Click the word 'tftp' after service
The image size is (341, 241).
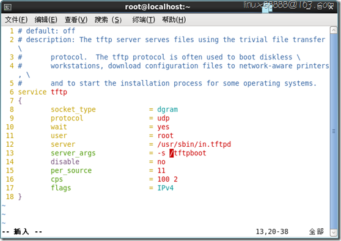(59, 92)
